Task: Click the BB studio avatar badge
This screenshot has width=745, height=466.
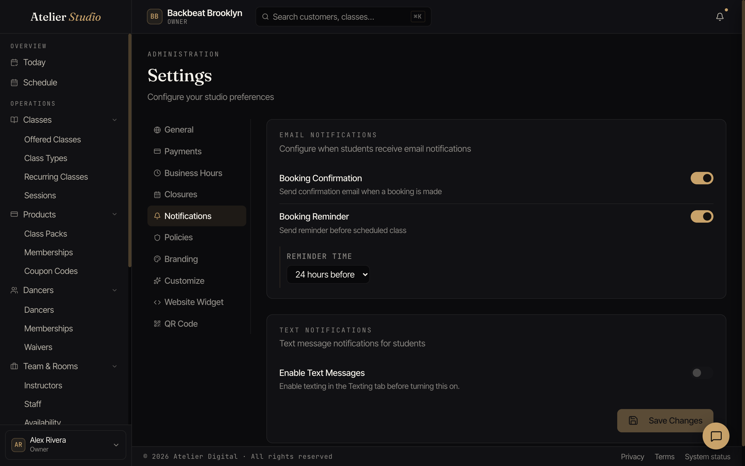Action: click(154, 17)
